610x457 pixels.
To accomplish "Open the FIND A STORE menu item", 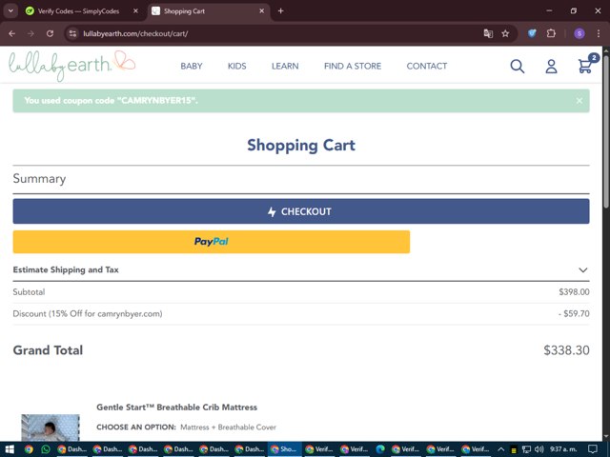I will coord(353,66).
